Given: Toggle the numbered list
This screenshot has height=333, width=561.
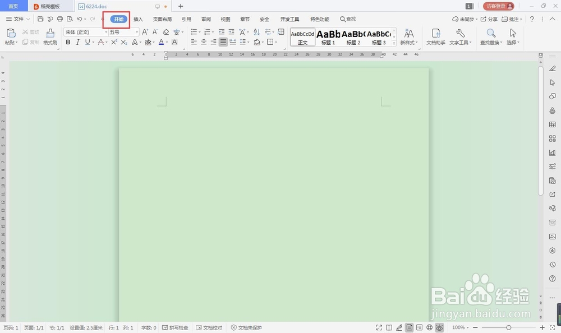Looking at the screenshot, I should [207, 32].
